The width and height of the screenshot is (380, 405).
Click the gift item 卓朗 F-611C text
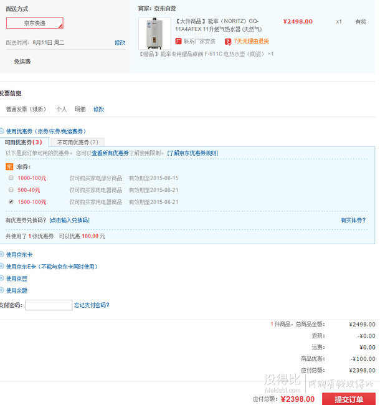(x=207, y=54)
